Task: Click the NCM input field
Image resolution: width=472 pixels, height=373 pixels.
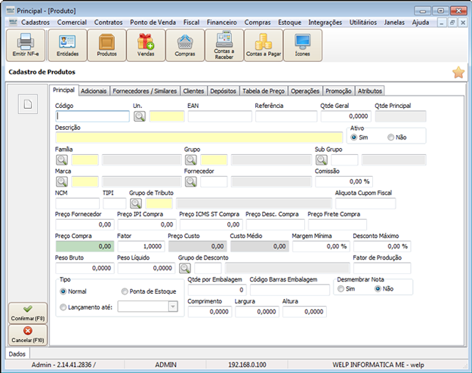Action: (x=77, y=203)
